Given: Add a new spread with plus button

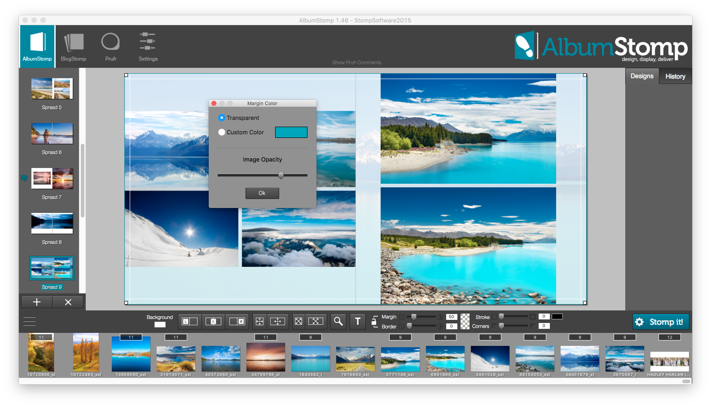Looking at the screenshot, I should [x=36, y=302].
